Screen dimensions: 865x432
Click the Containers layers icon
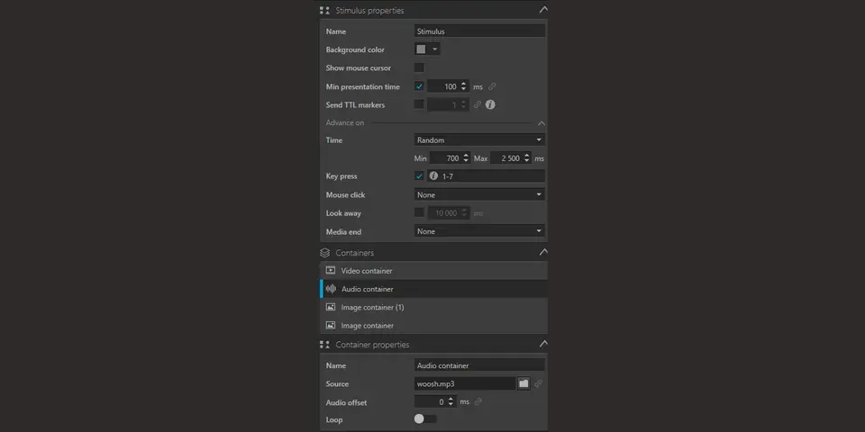[325, 253]
